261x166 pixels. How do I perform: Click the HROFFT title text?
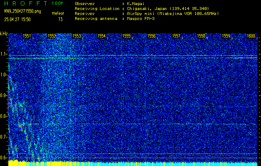(x=26, y=3)
